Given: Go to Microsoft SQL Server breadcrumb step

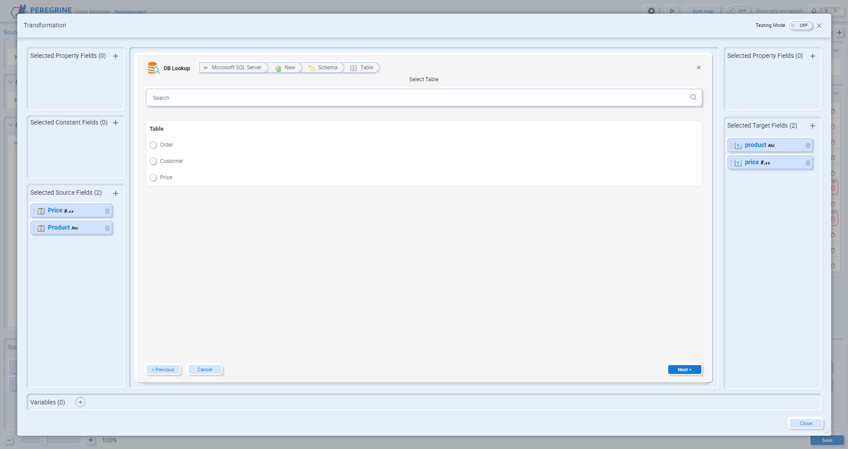Looking at the screenshot, I should [x=234, y=68].
